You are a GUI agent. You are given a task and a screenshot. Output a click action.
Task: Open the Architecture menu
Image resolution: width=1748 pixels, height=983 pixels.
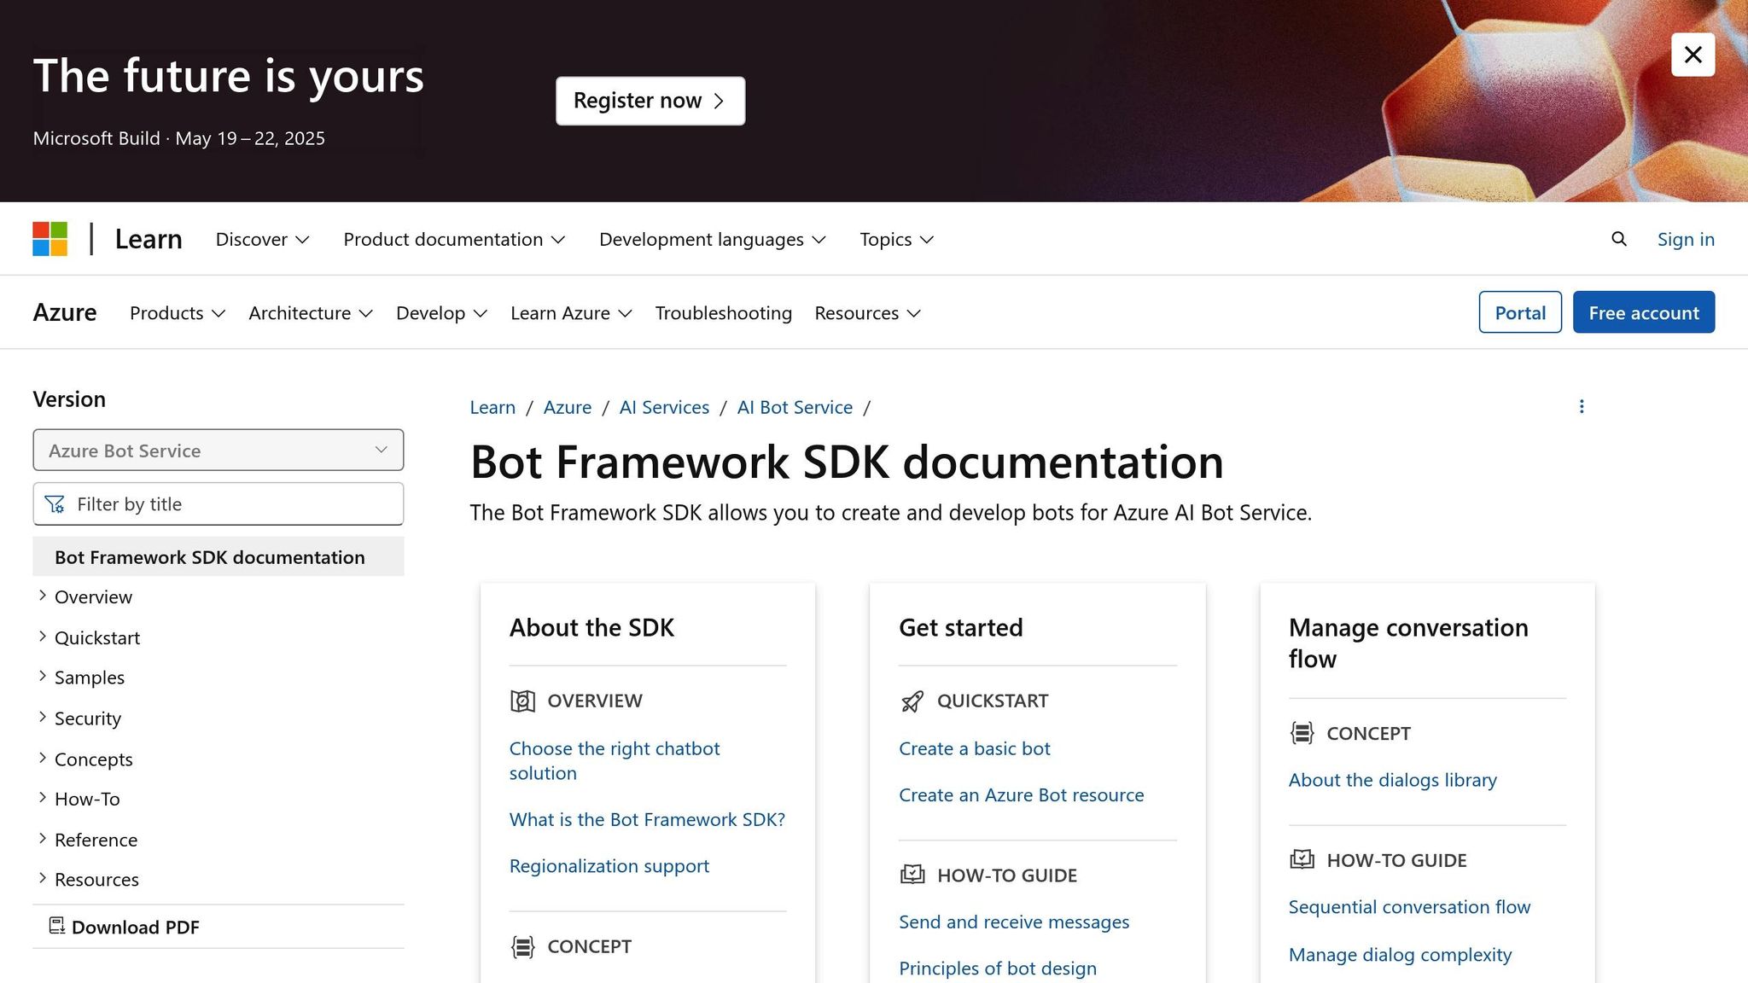tap(311, 313)
